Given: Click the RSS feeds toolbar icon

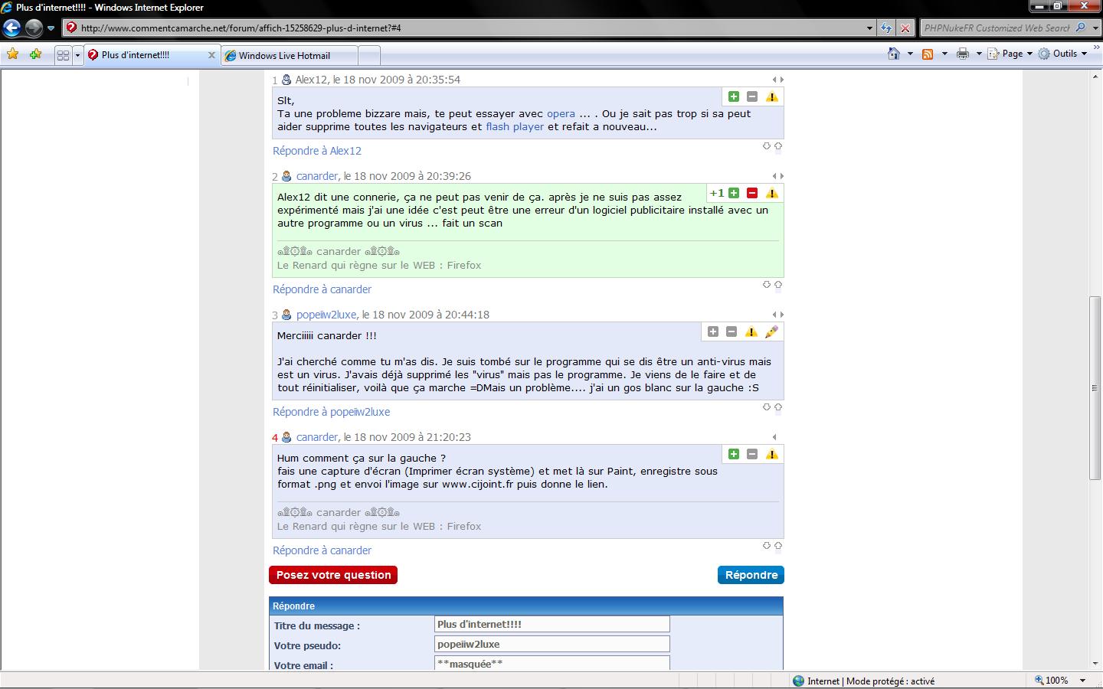Looking at the screenshot, I should 928,54.
